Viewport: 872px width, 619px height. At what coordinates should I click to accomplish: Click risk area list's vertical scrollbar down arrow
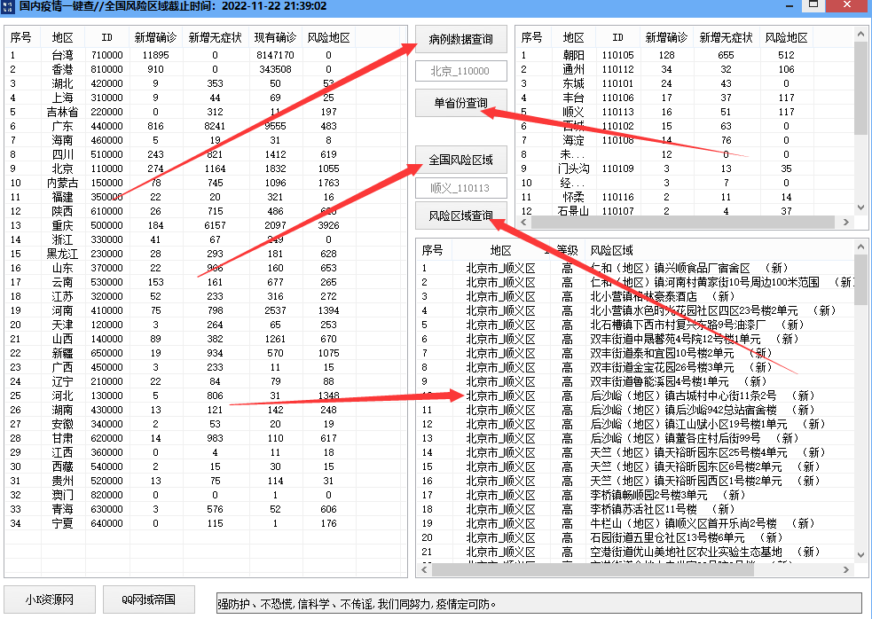pyautogui.click(x=860, y=555)
